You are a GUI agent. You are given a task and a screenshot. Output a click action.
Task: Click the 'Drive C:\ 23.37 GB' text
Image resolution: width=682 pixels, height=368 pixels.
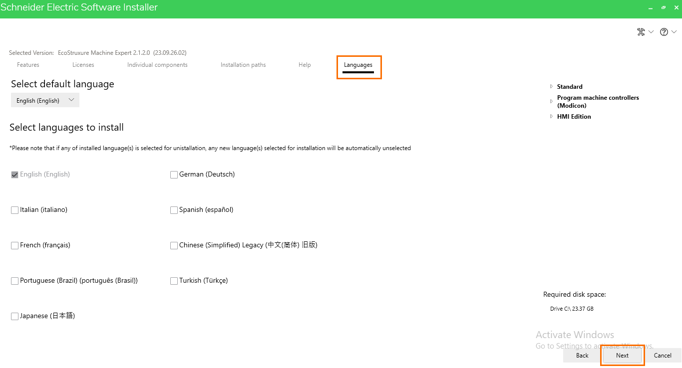coord(572,309)
